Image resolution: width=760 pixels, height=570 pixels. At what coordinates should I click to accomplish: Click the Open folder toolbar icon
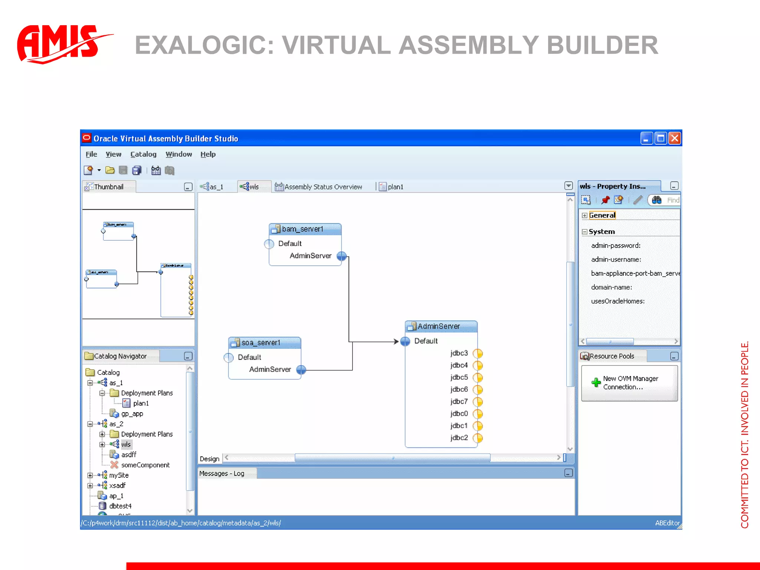110,170
